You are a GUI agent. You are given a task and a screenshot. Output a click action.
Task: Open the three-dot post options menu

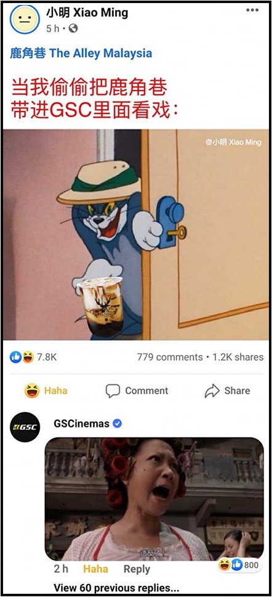[x=252, y=10]
